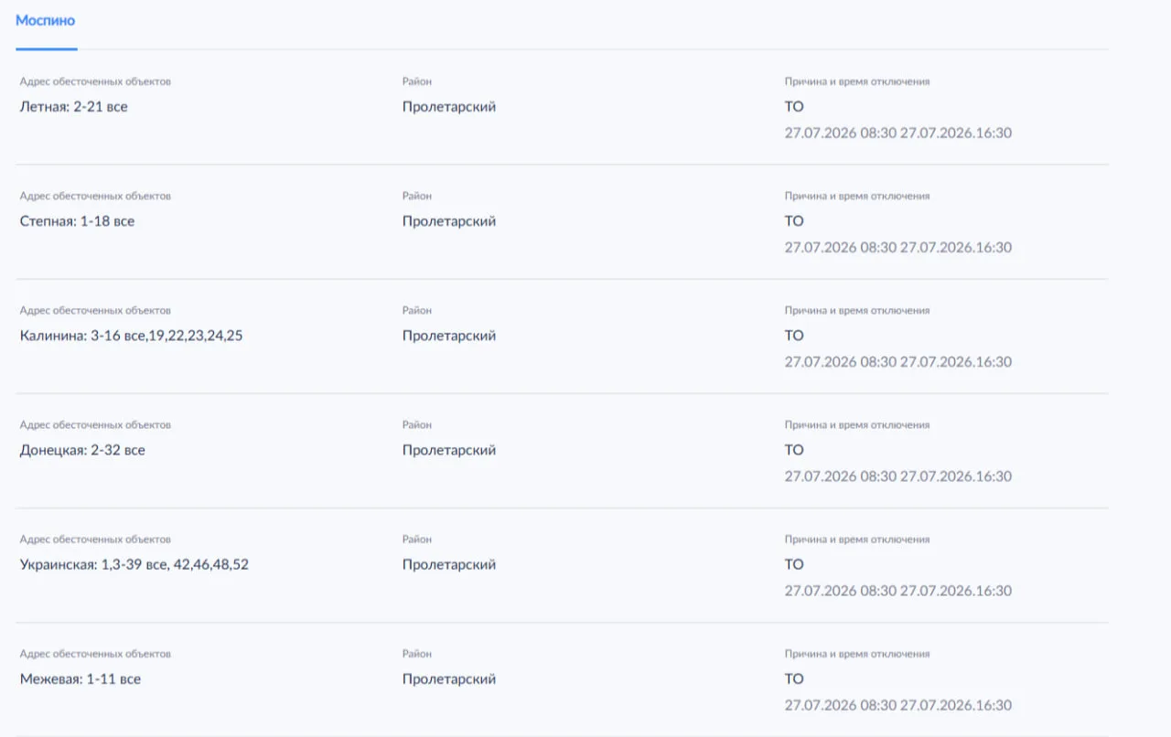Click address Летная: 2-21 все
Image resolution: width=1171 pixels, height=737 pixels.
point(74,107)
